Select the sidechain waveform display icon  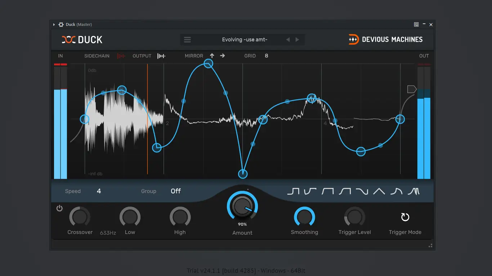tap(121, 56)
